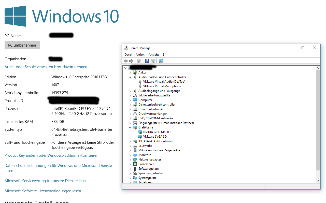Open Help via blue question mark icon
Screen dimensions: 326x203
(x=147, y=61)
